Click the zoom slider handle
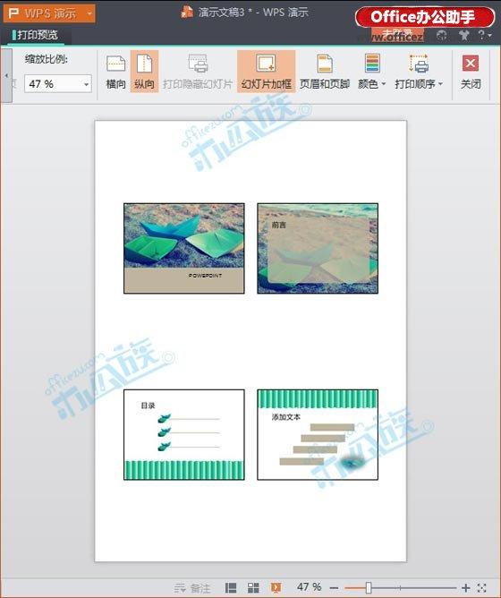The height and width of the screenshot is (598, 501). click(x=369, y=587)
